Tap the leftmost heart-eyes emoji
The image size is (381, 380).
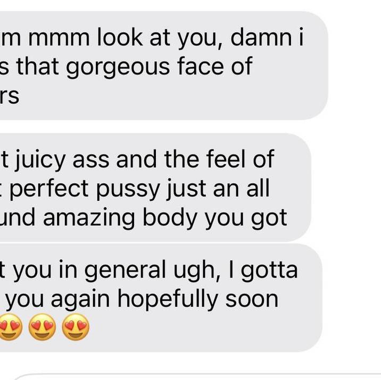[x=10, y=327]
